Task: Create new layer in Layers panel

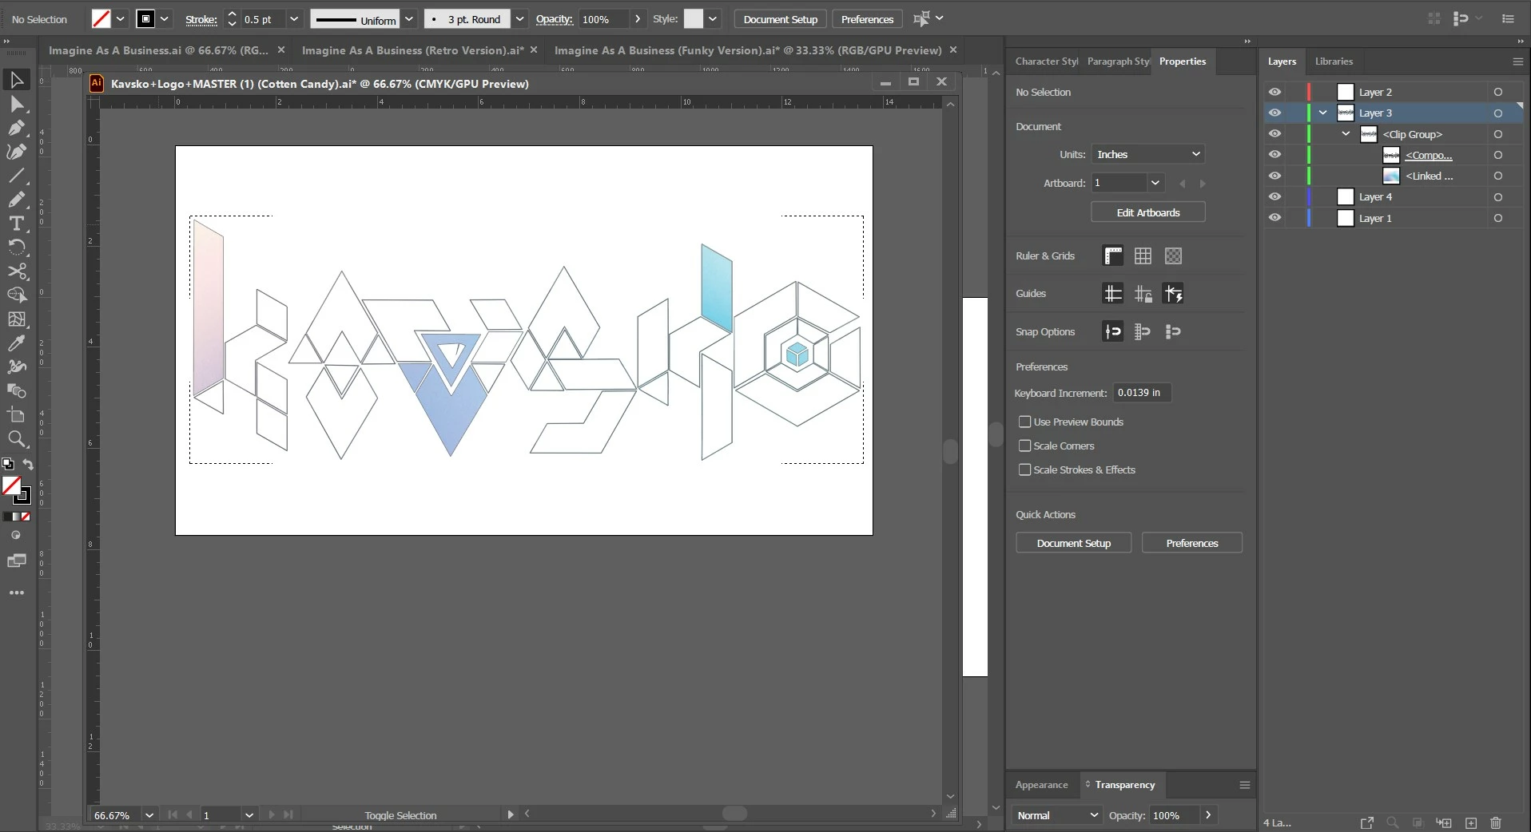Action: [1471, 822]
